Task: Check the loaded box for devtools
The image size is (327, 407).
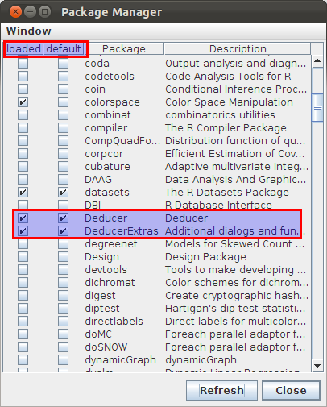Action: tap(23, 270)
